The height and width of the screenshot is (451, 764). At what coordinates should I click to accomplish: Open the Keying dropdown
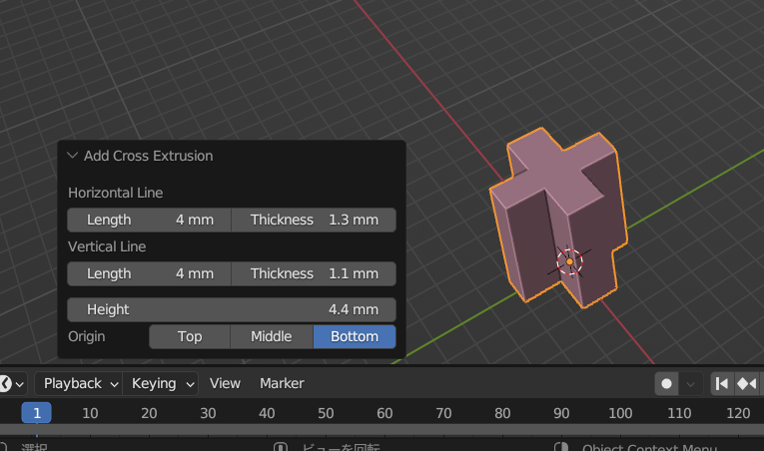[x=161, y=384]
